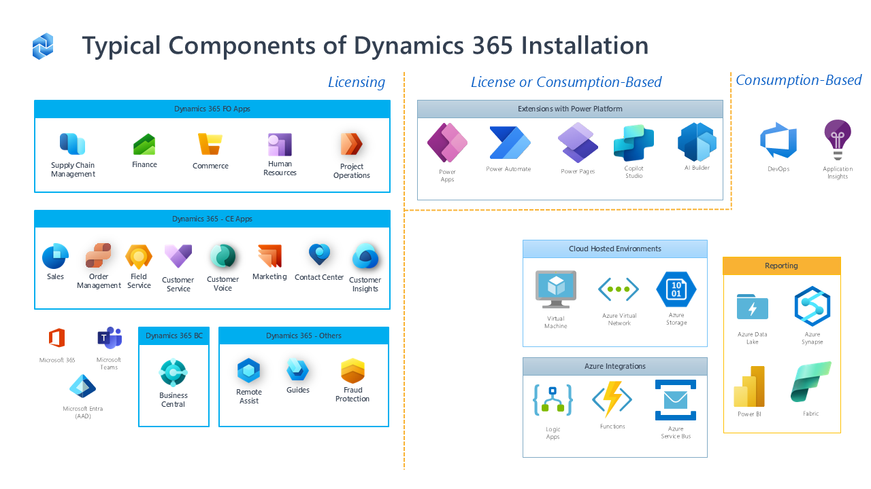Select the AI Builder icon

pyautogui.click(x=697, y=142)
